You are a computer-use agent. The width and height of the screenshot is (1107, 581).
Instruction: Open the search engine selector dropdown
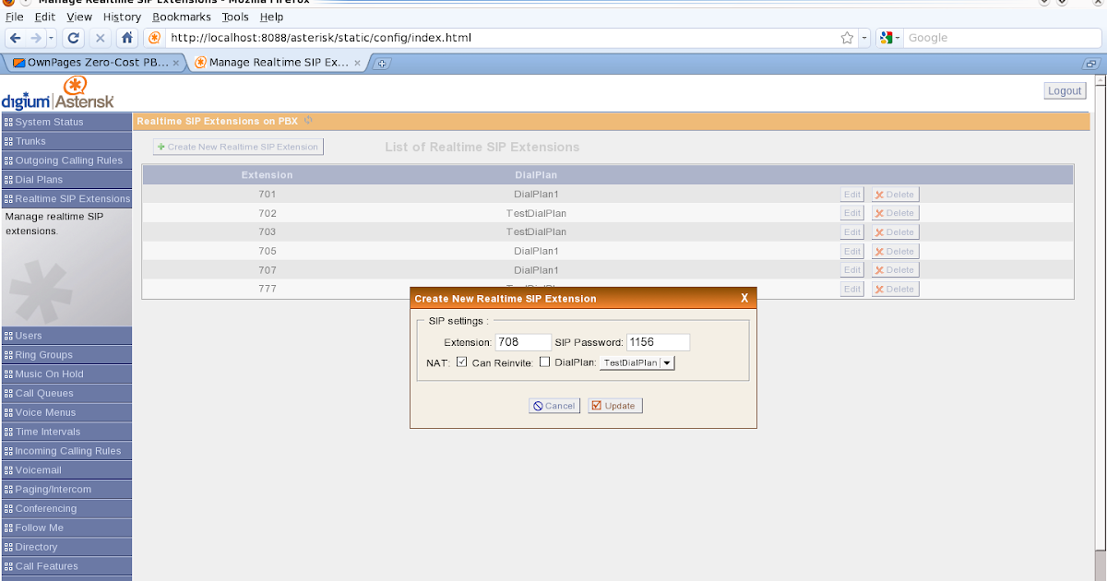(x=888, y=38)
